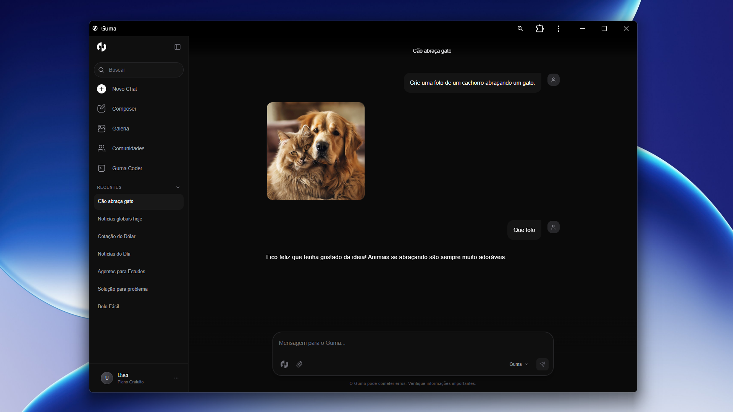Click the Guma icon in message box
The height and width of the screenshot is (412, 733).
[x=284, y=364]
